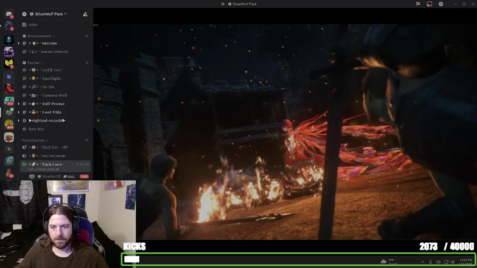Open the luna-bot channel

pyautogui.click(x=55, y=129)
